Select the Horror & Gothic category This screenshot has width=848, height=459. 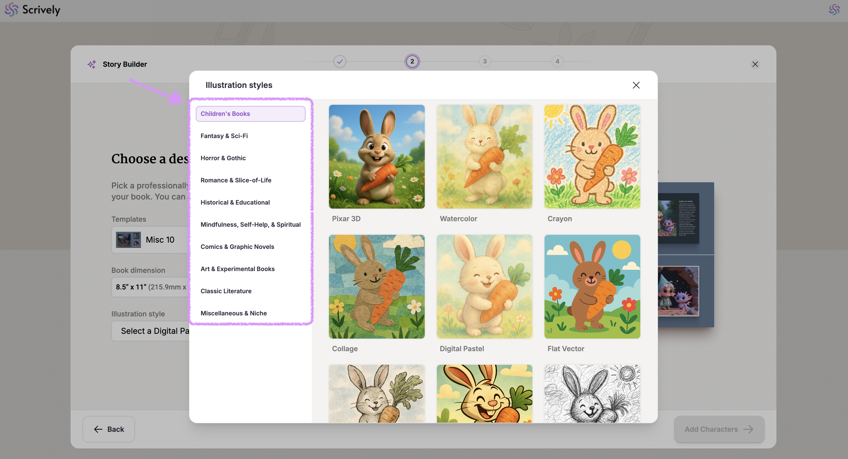coord(223,158)
